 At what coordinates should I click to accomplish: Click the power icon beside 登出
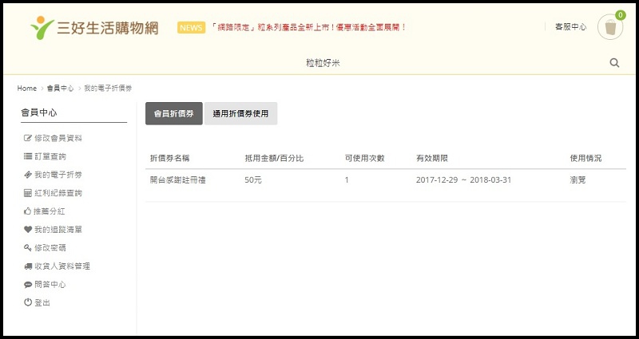click(28, 302)
